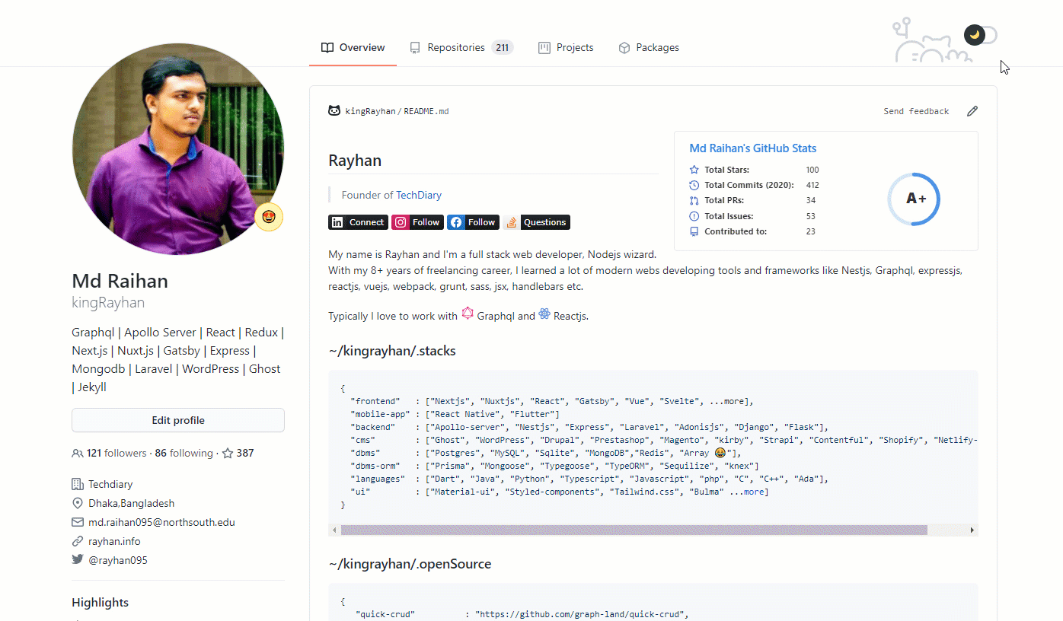Click the Total Issues icon
This screenshot has height=621, width=1063.
(x=694, y=216)
